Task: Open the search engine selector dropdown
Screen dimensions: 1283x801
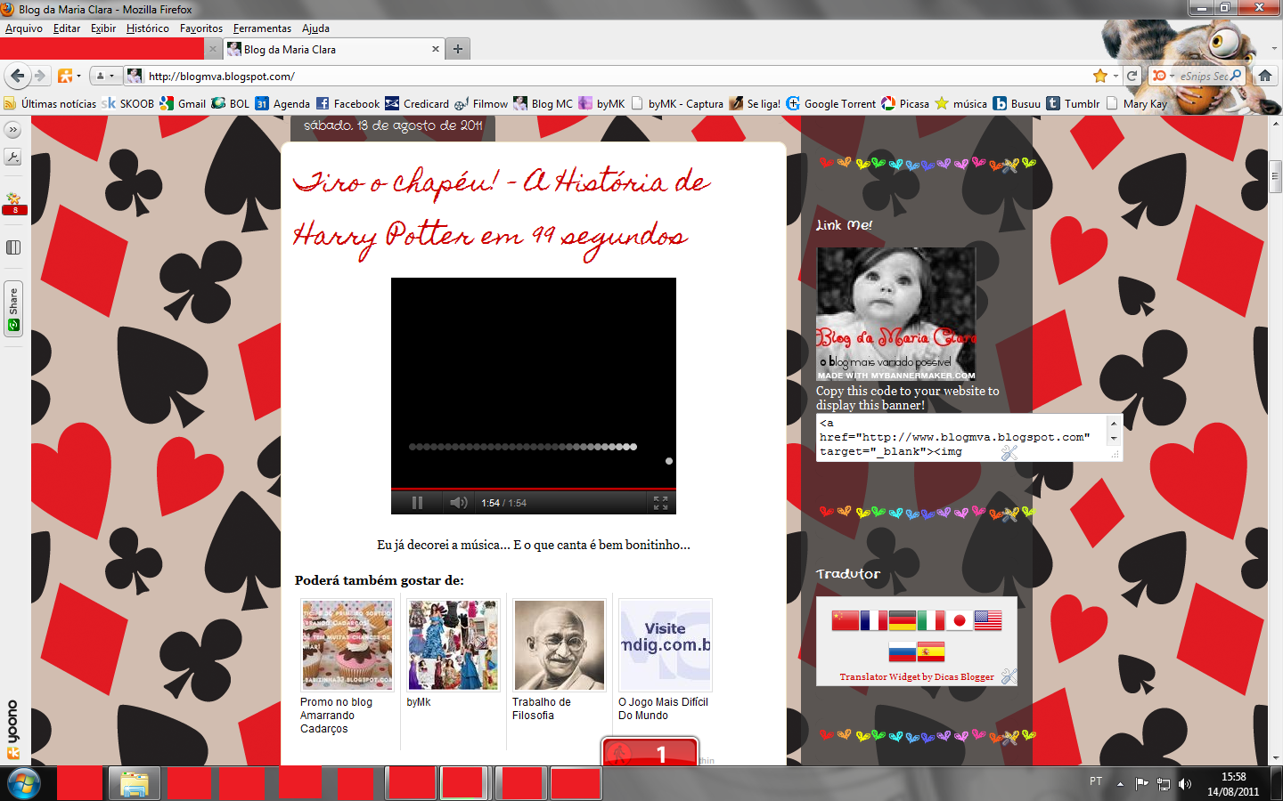Action: click(x=1162, y=76)
